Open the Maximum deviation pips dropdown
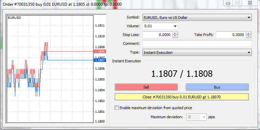The height and width of the screenshot is (130, 260). [197, 117]
